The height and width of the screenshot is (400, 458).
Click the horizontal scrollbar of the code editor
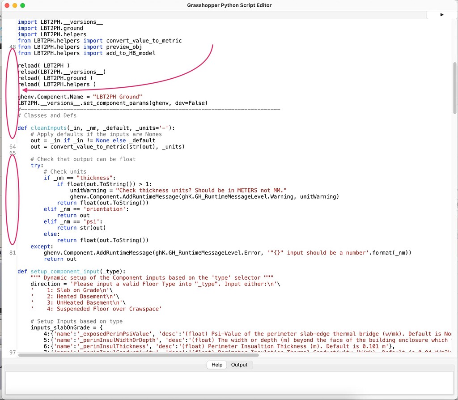coord(138,355)
